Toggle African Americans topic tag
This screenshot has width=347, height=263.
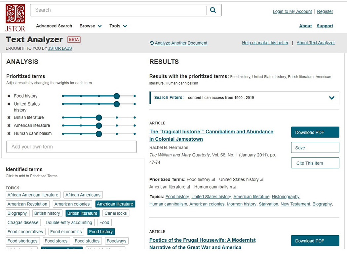[83, 195]
